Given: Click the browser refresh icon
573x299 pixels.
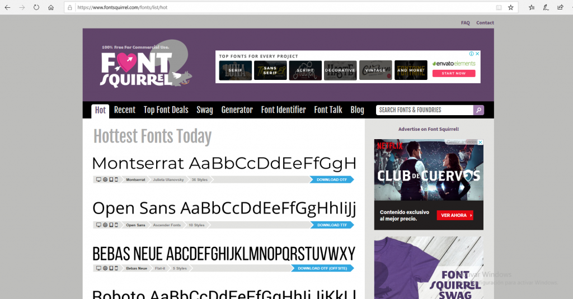Looking at the screenshot, I should (x=36, y=8).
